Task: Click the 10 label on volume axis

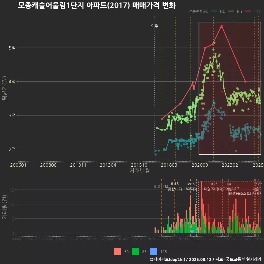Action: click(12, 204)
